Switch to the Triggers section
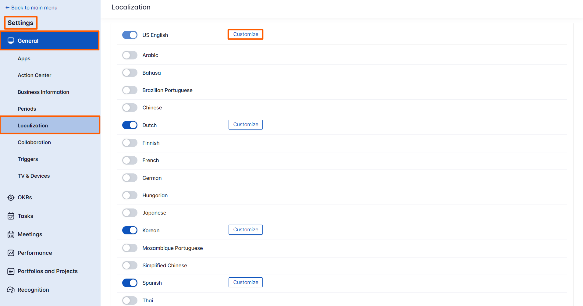The width and height of the screenshot is (583, 306). [x=28, y=159]
